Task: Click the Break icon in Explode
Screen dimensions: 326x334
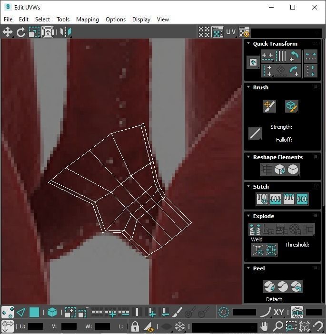Action: click(255, 229)
